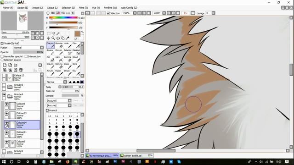Screen dimensions: 294x165
Task: Create a new normal layer
Action: pos(5,65)
